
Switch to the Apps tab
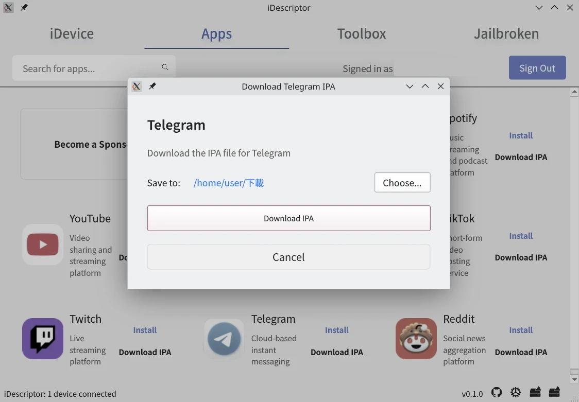pyautogui.click(x=217, y=33)
